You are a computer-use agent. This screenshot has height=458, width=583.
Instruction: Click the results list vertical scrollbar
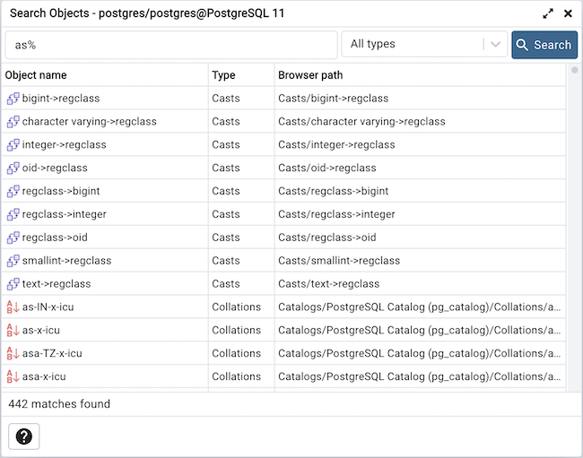pos(574,224)
